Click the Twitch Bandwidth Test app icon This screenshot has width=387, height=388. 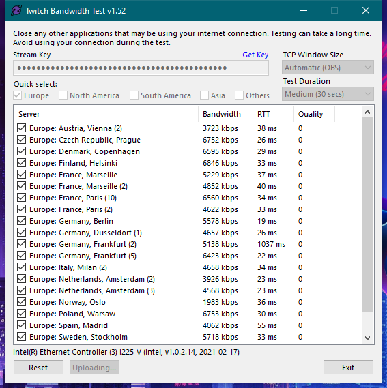tap(16, 11)
